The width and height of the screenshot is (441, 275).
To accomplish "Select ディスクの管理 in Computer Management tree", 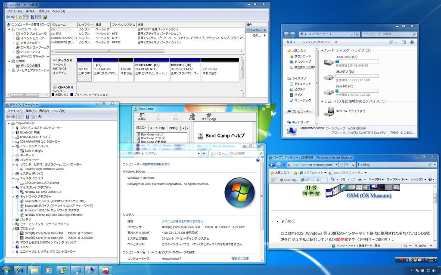I will point(31,66).
